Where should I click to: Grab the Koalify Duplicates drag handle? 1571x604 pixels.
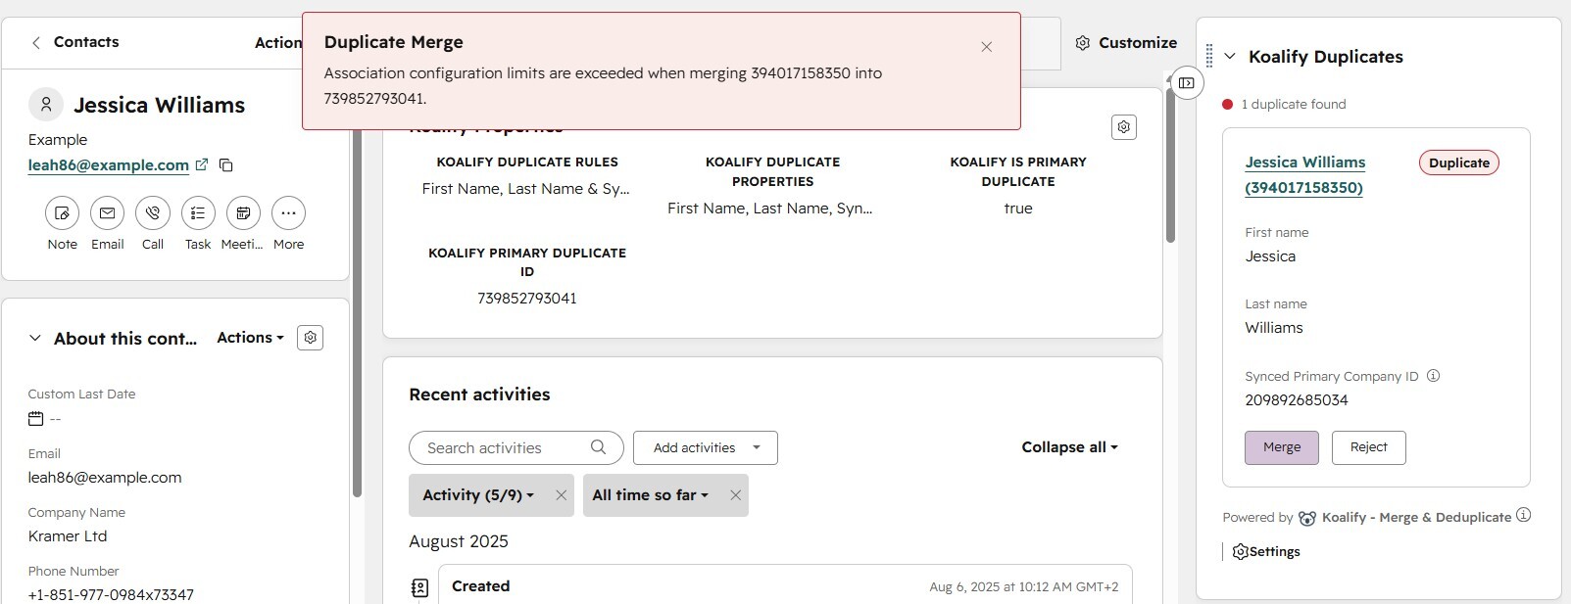tap(1209, 57)
